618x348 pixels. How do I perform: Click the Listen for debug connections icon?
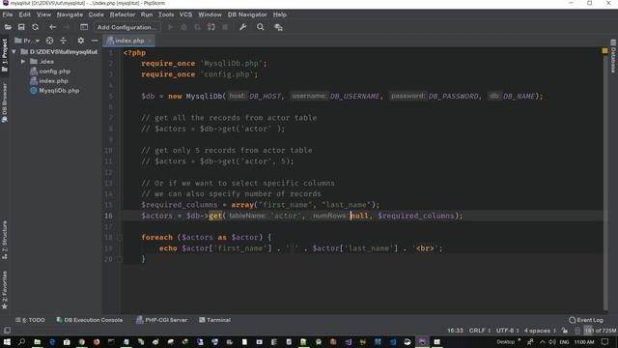click(211, 27)
